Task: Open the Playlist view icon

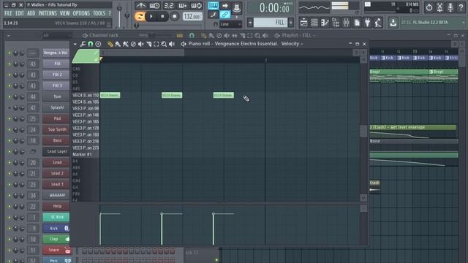Action: click(303, 23)
